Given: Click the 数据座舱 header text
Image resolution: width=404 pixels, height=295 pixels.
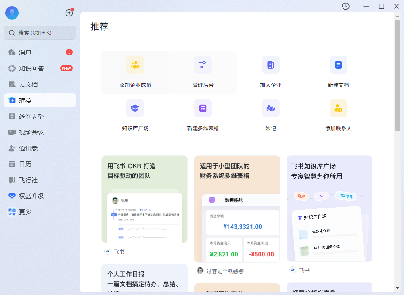Looking at the screenshot, I should pyautogui.click(x=234, y=200).
